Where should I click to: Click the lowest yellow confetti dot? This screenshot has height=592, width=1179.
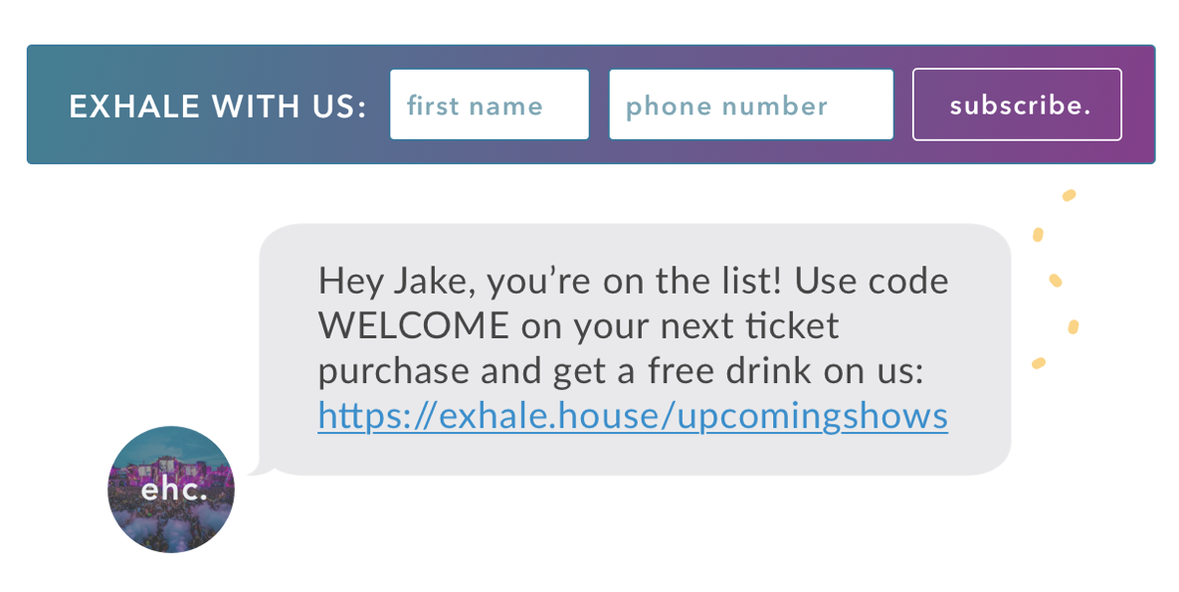tap(1039, 363)
